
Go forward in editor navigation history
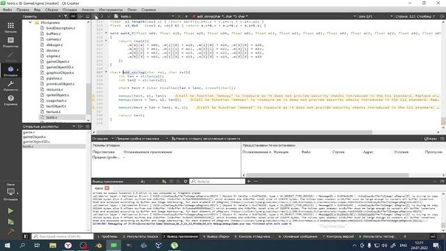102,16
